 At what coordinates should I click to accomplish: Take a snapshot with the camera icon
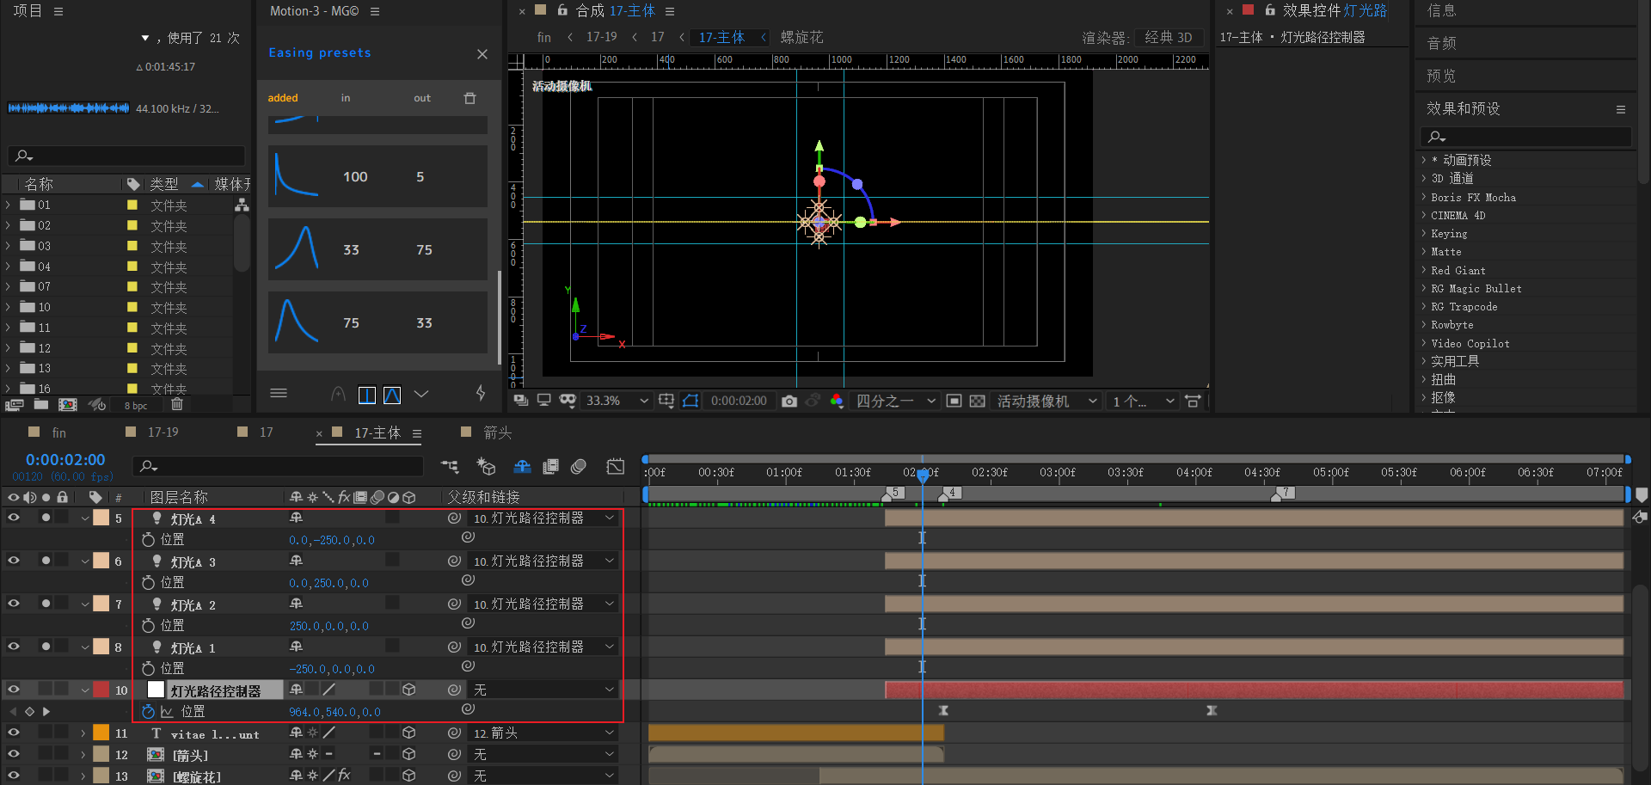pos(789,401)
